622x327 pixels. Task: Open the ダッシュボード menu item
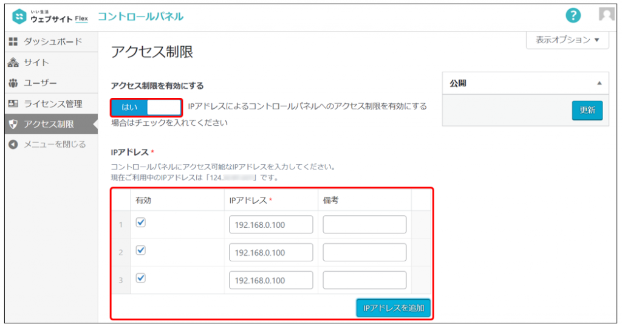point(52,42)
